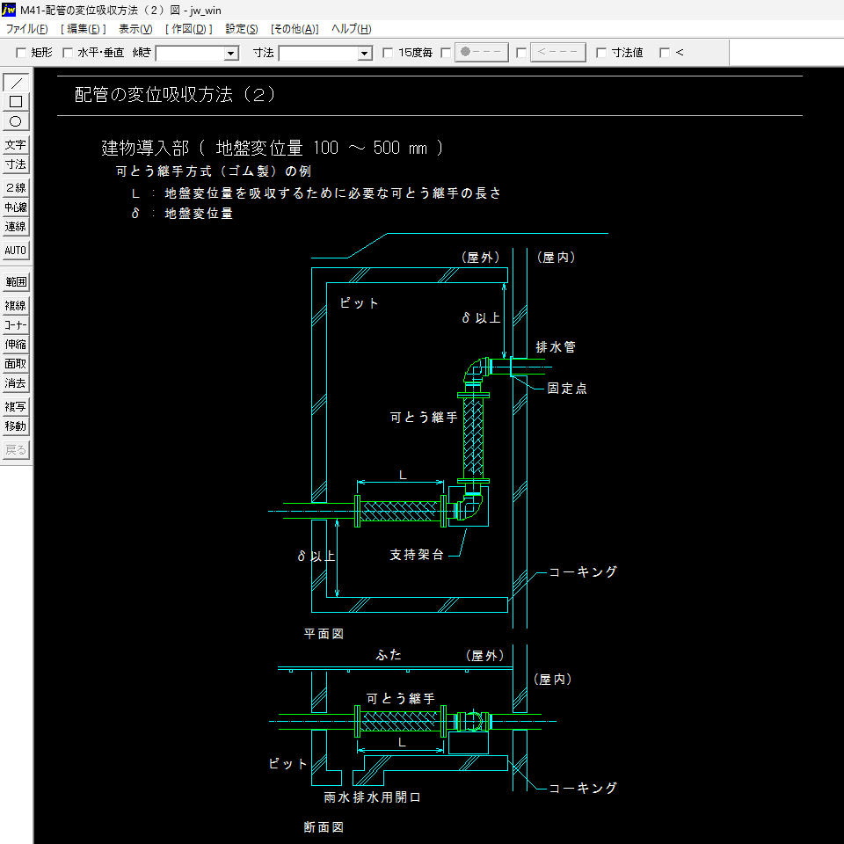Tick the 寸法値 checkbox

coord(601,53)
